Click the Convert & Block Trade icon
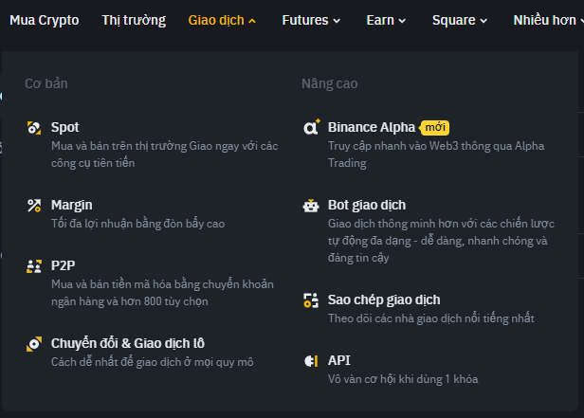 pos(34,344)
